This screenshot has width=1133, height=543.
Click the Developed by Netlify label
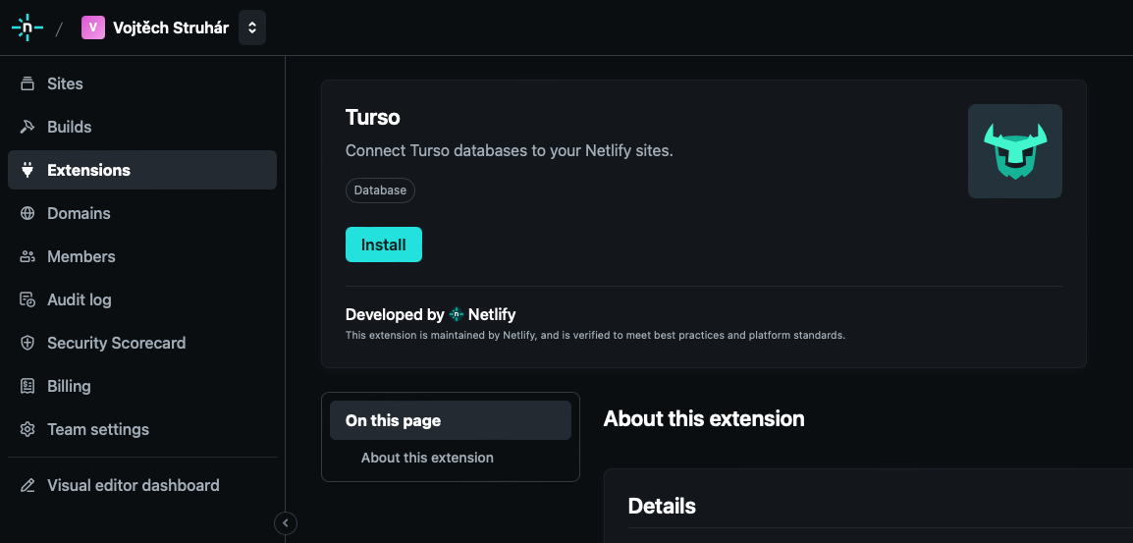(x=431, y=314)
